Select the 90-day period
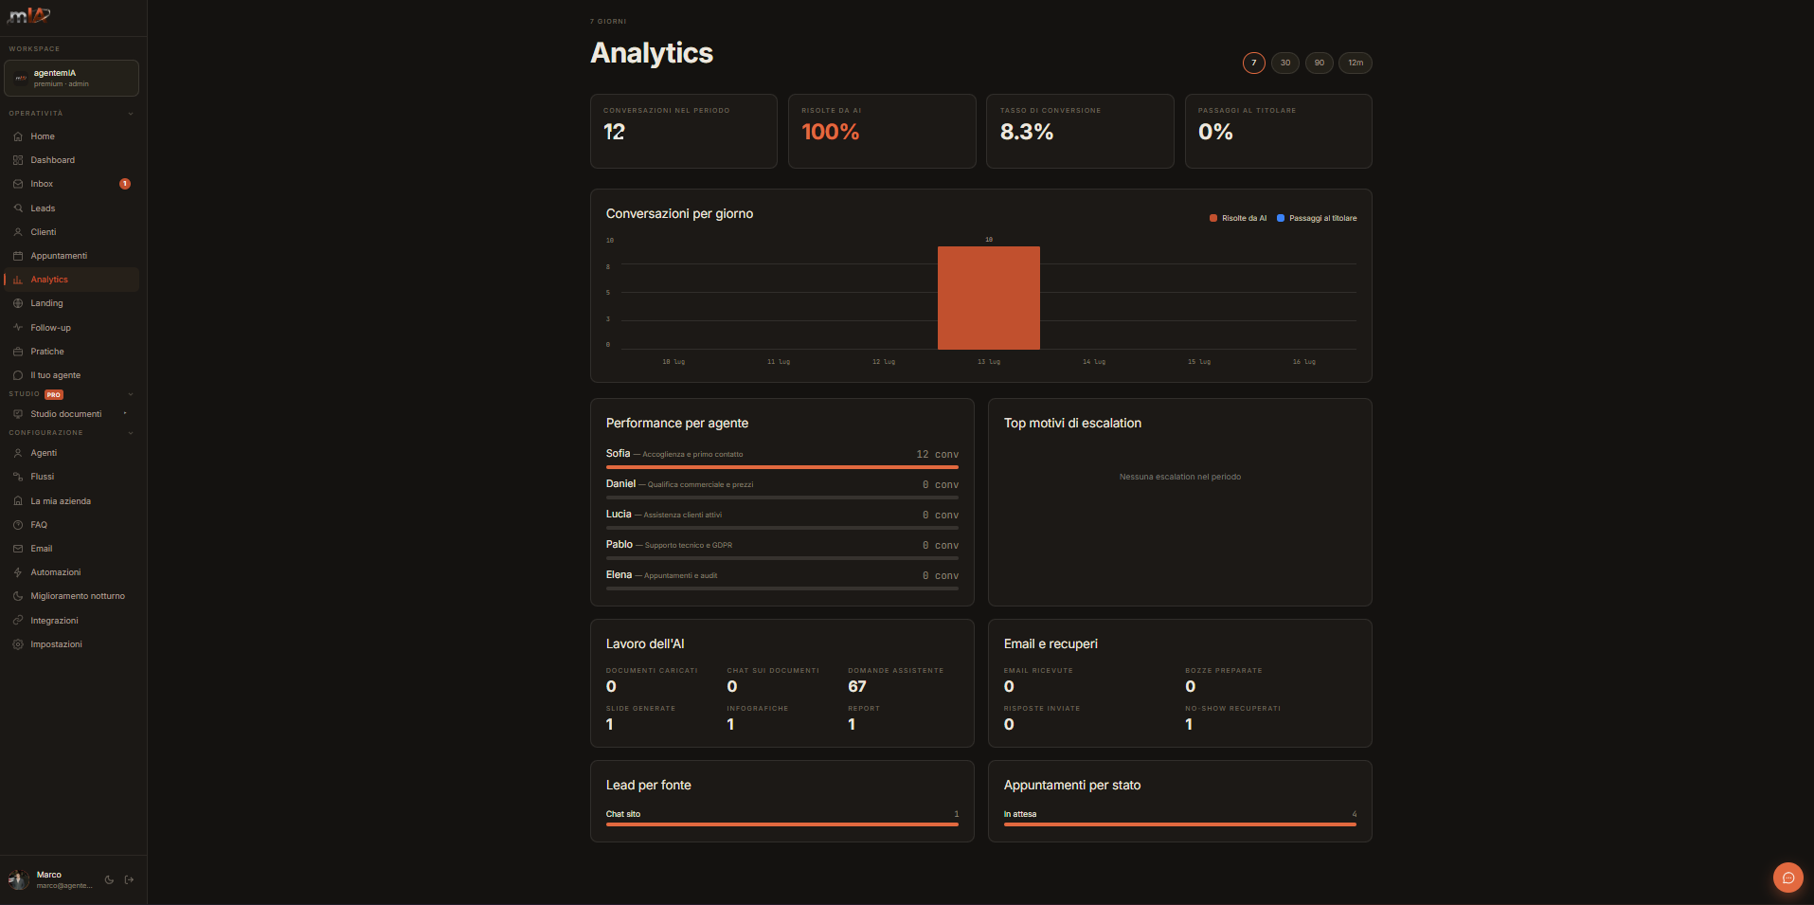The width and height of the screenshot is (1814, 905). click(x=1320, y=63)
